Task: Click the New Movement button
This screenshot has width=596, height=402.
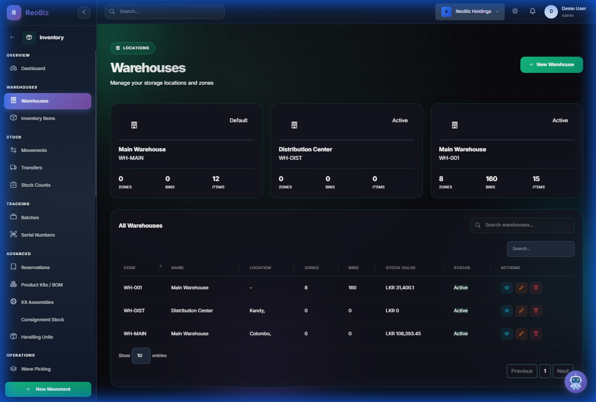Action: 48,389
